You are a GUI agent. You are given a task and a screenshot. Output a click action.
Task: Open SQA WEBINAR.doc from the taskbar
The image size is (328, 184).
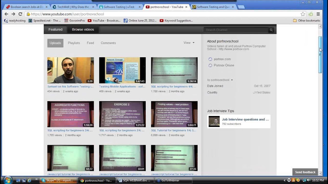click(x=135, y=180)
